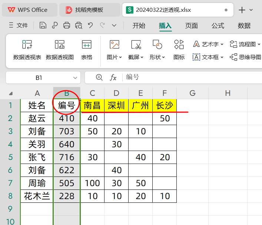Click the Redo arrow icon
The height and width of the screenshot is (225, 262).
[x=102, y=26]
